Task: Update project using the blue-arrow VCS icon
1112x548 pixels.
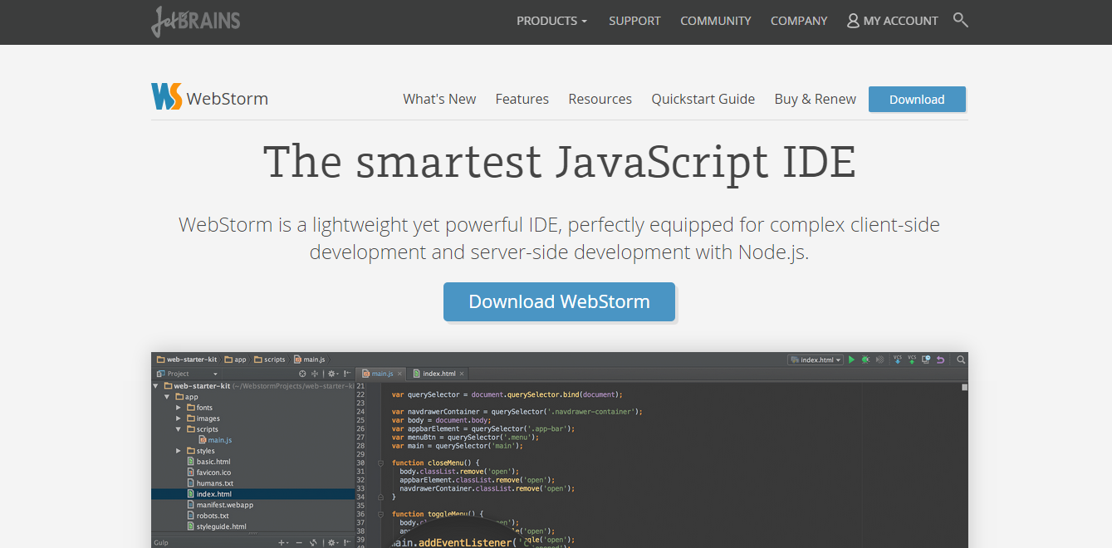Action: (x=898, y=360)
